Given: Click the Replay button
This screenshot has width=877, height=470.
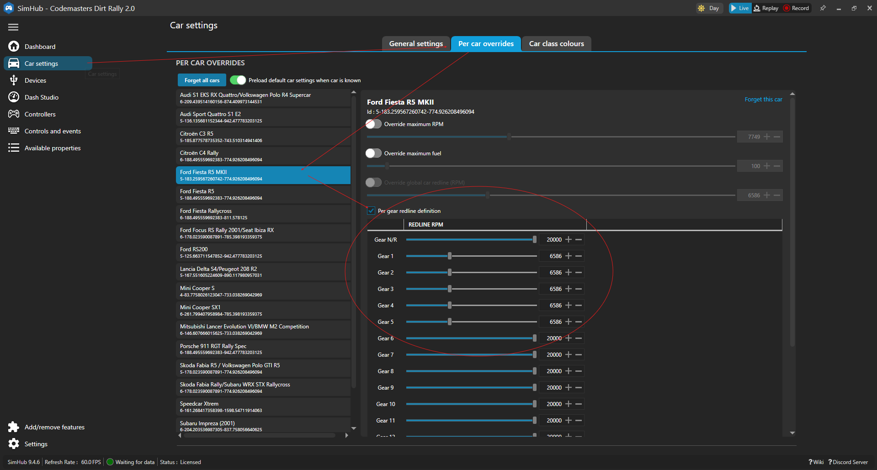Looking at the screenshot, I should pos(766,8).
